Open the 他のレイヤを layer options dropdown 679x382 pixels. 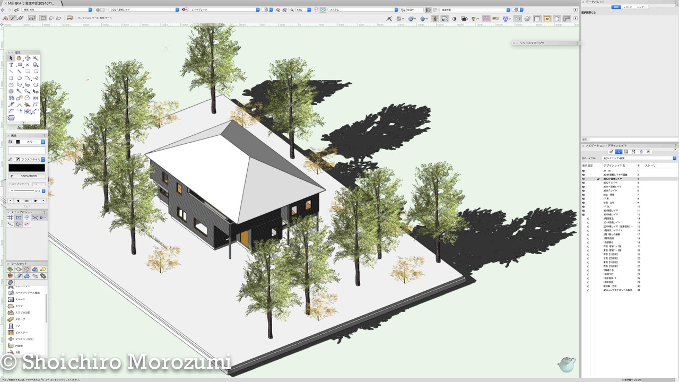639,158
